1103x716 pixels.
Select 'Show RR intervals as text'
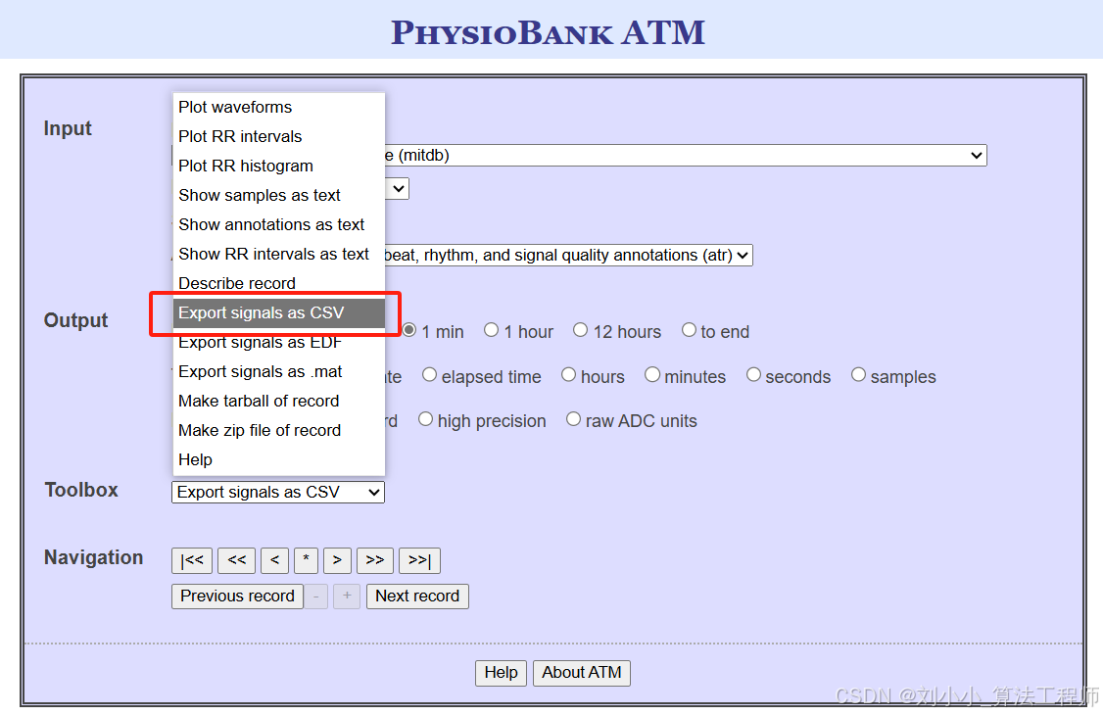278,254
